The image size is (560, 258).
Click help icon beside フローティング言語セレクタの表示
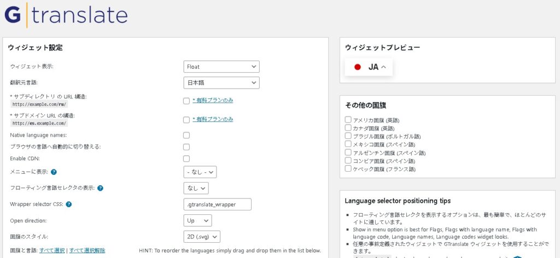(x=101, y=188)
